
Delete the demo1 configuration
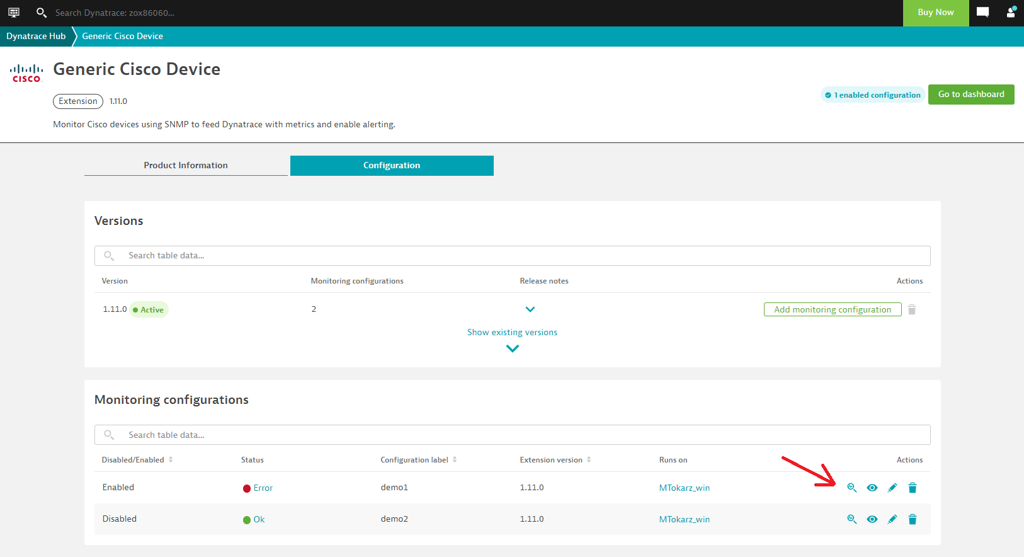point(913,488)
